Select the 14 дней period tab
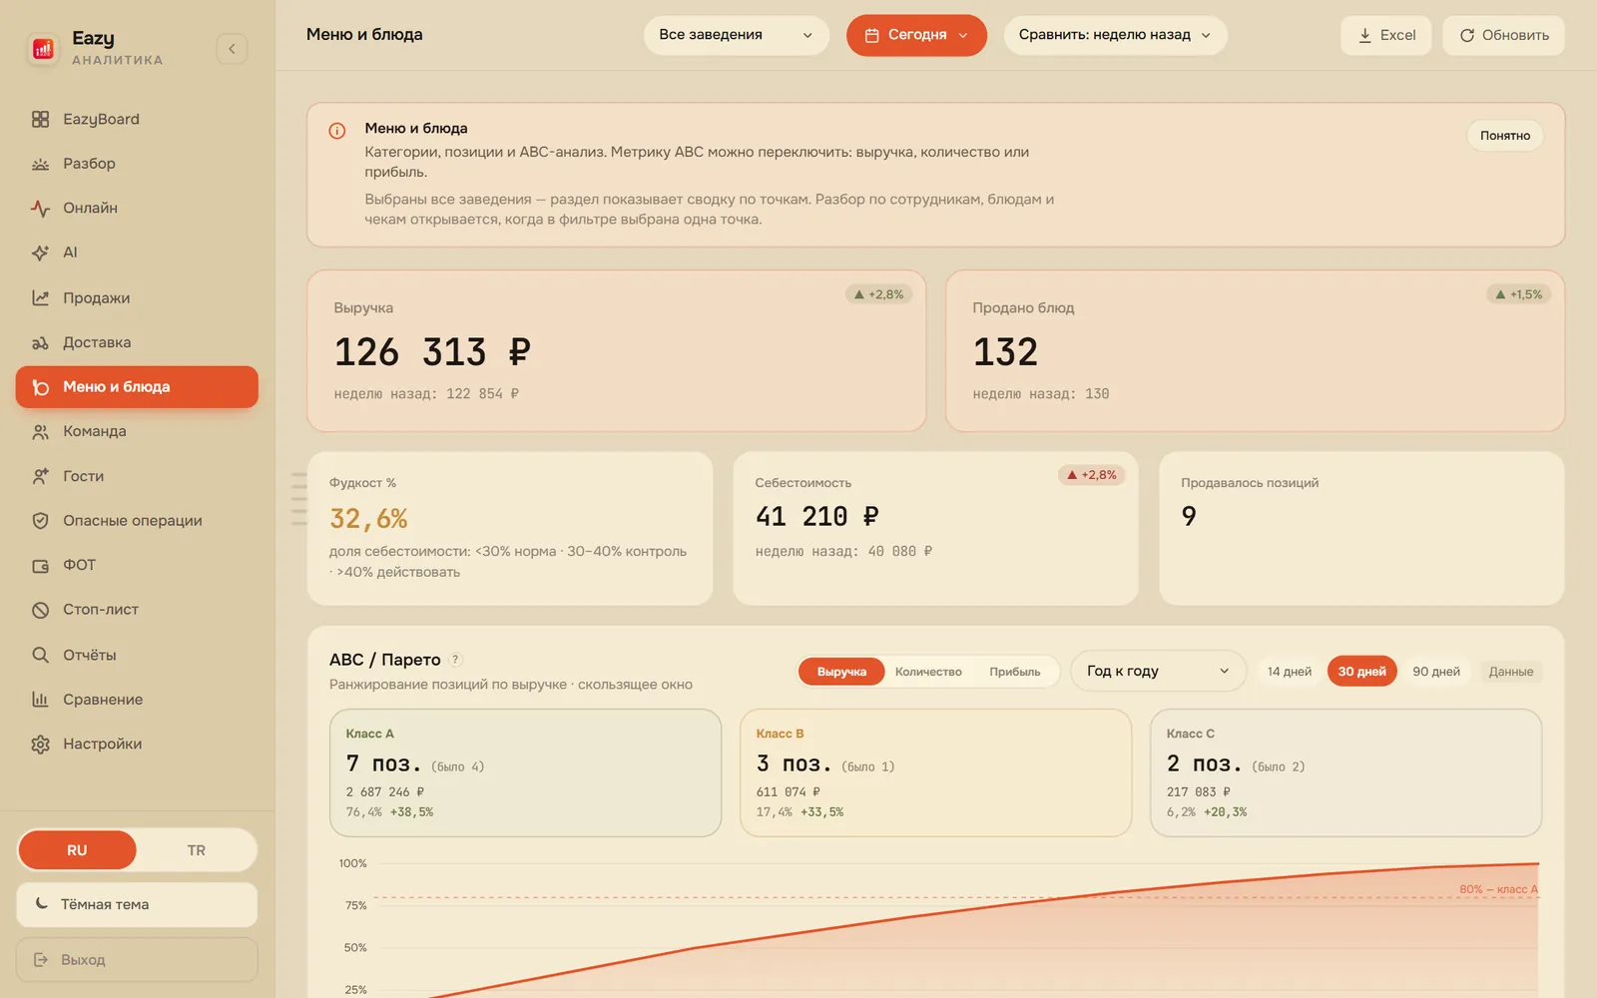The width and height of the screenshot is (1597, 998). coord(1290,672)
